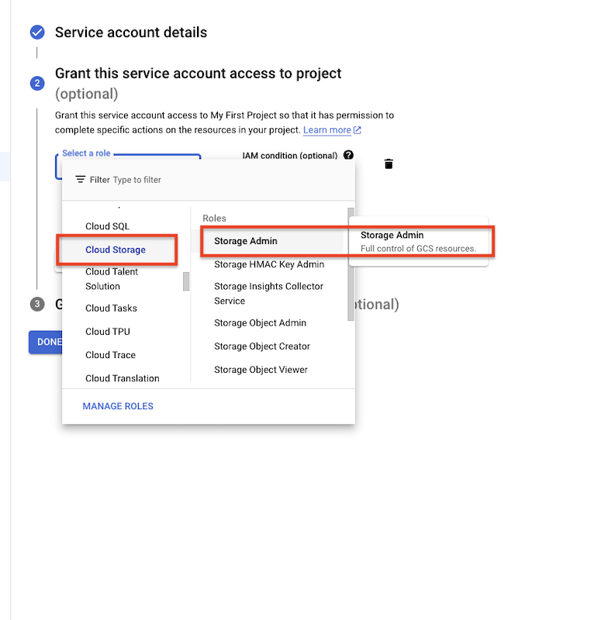This screenshot has height=620, width=601.
Task: Select Cloud SQL category
Action: coord(107,226)
